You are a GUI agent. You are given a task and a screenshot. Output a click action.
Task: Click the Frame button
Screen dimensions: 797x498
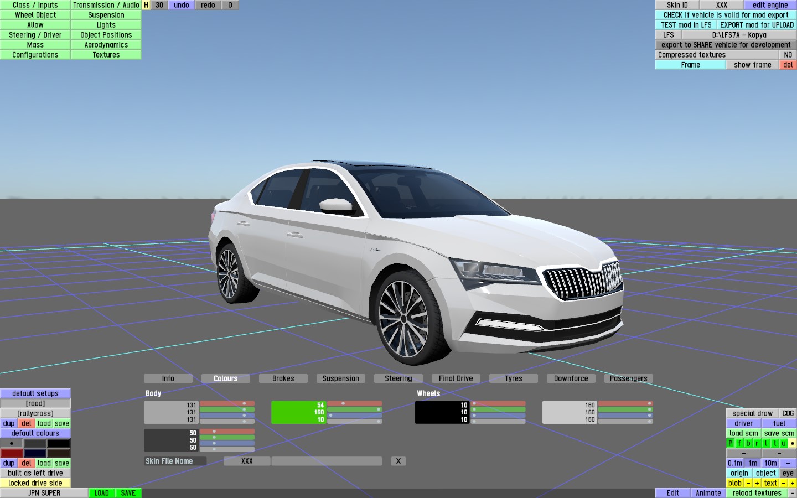tap(691, 65)
